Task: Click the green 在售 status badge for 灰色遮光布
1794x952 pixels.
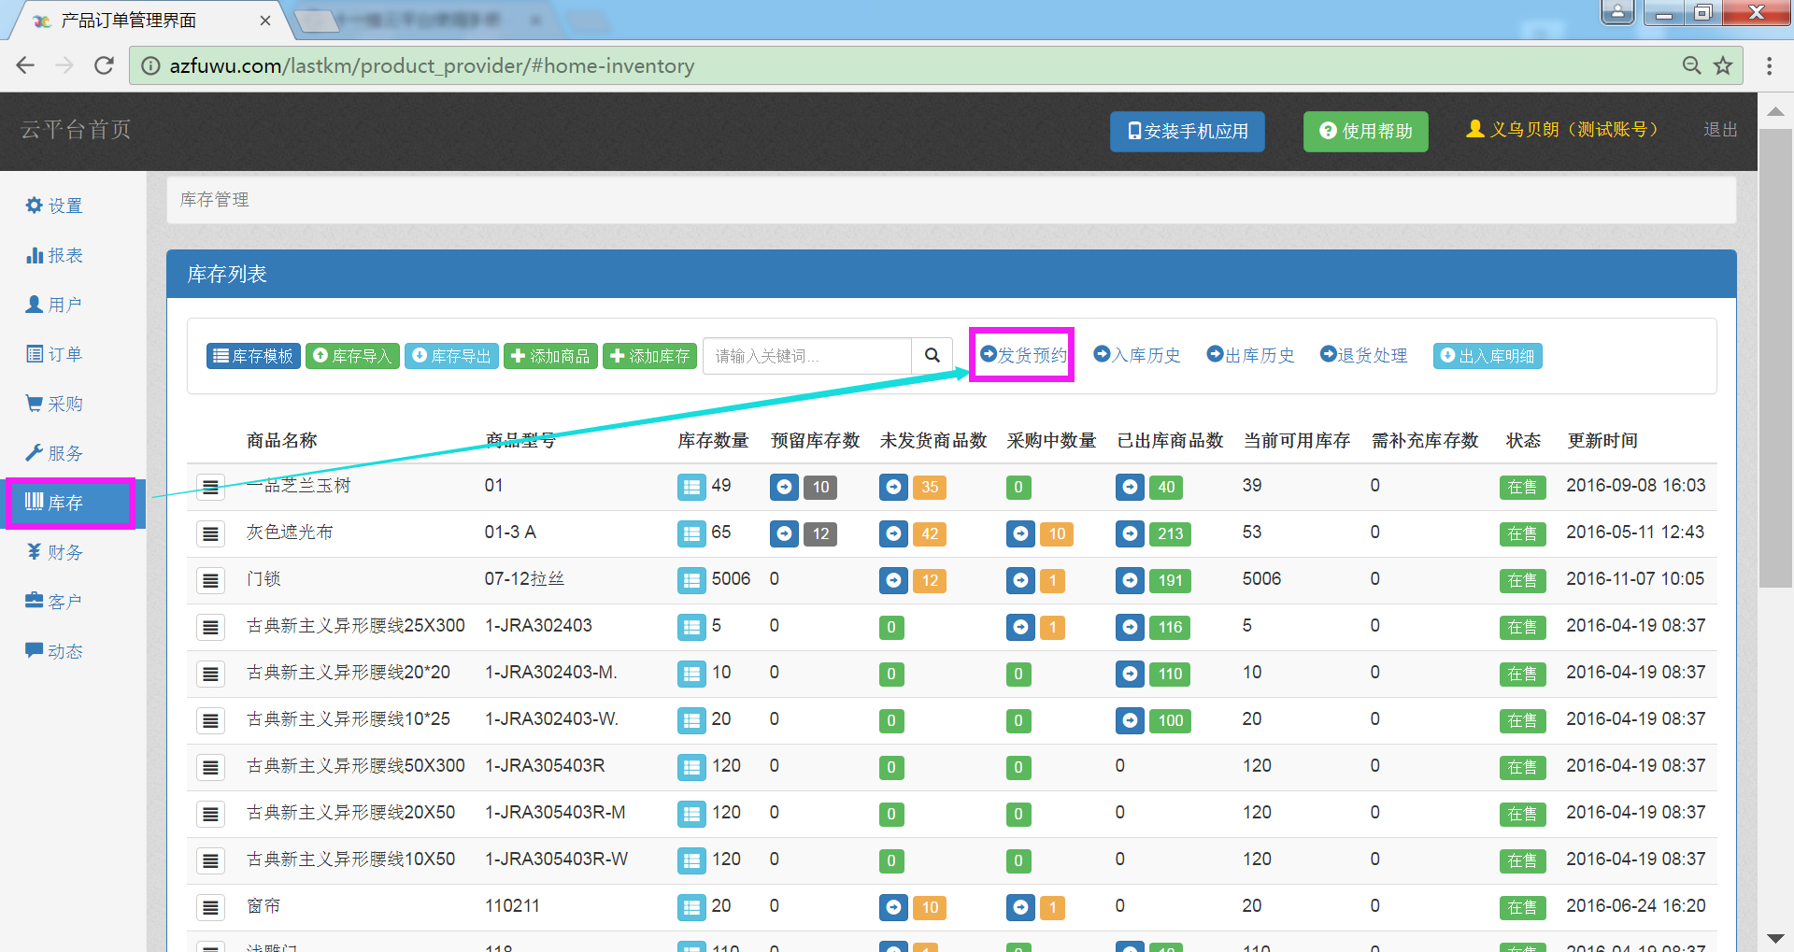Action: coord(1521,533)
